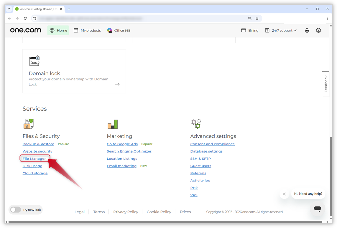Switch to the My products tab
Screen dimensions: 337x228
[87, 30]
